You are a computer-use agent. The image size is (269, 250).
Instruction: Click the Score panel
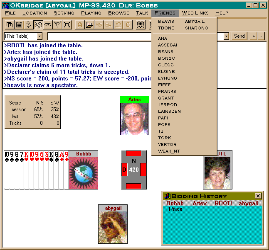[x=32, y=112]
